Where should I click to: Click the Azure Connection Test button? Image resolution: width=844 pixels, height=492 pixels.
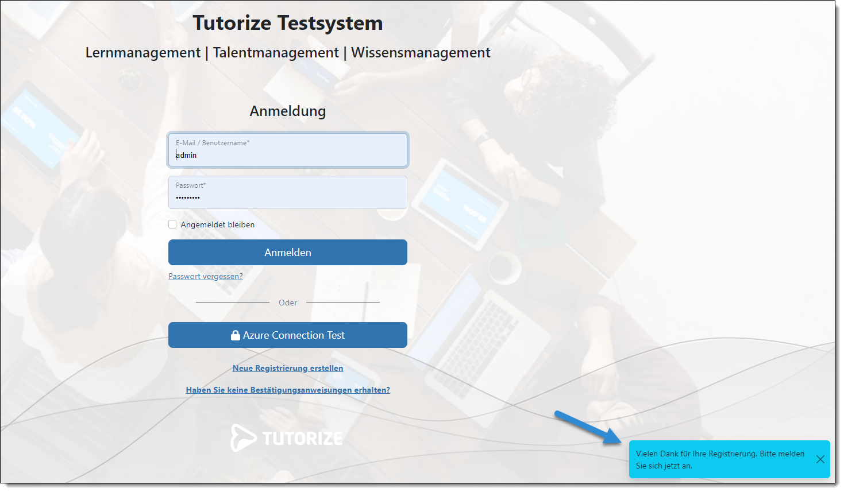(287, 335)
